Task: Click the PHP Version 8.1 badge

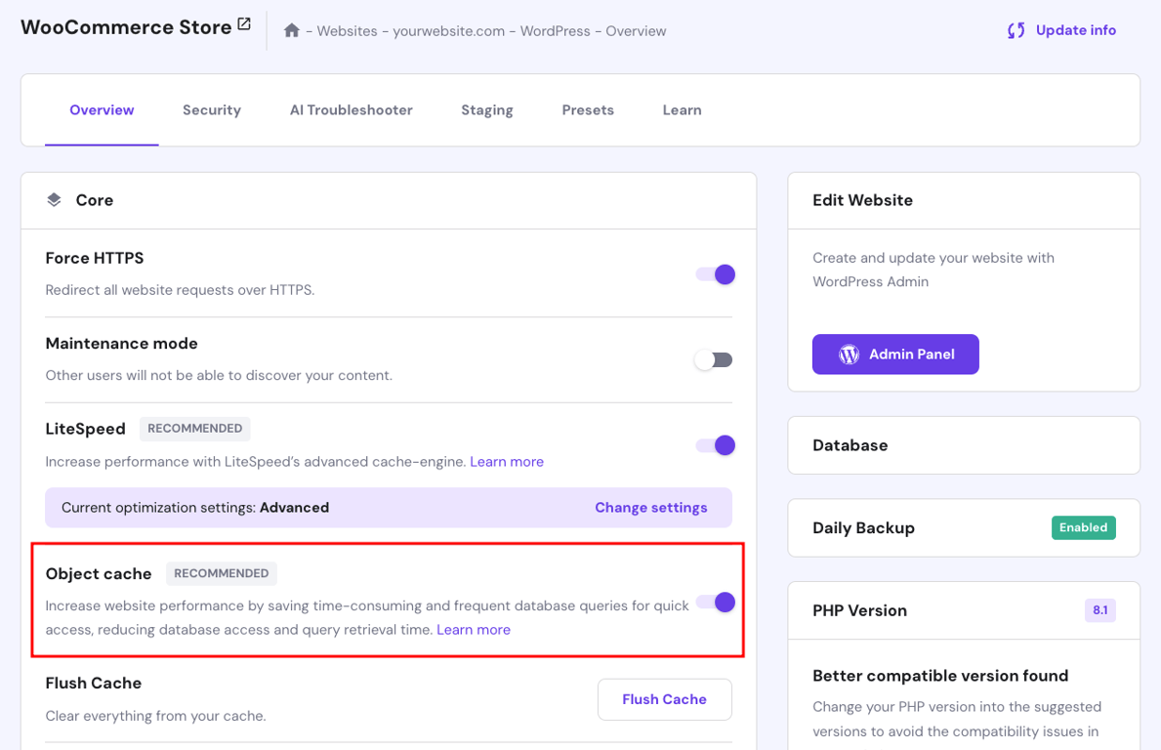Action: click(1099, 609)
